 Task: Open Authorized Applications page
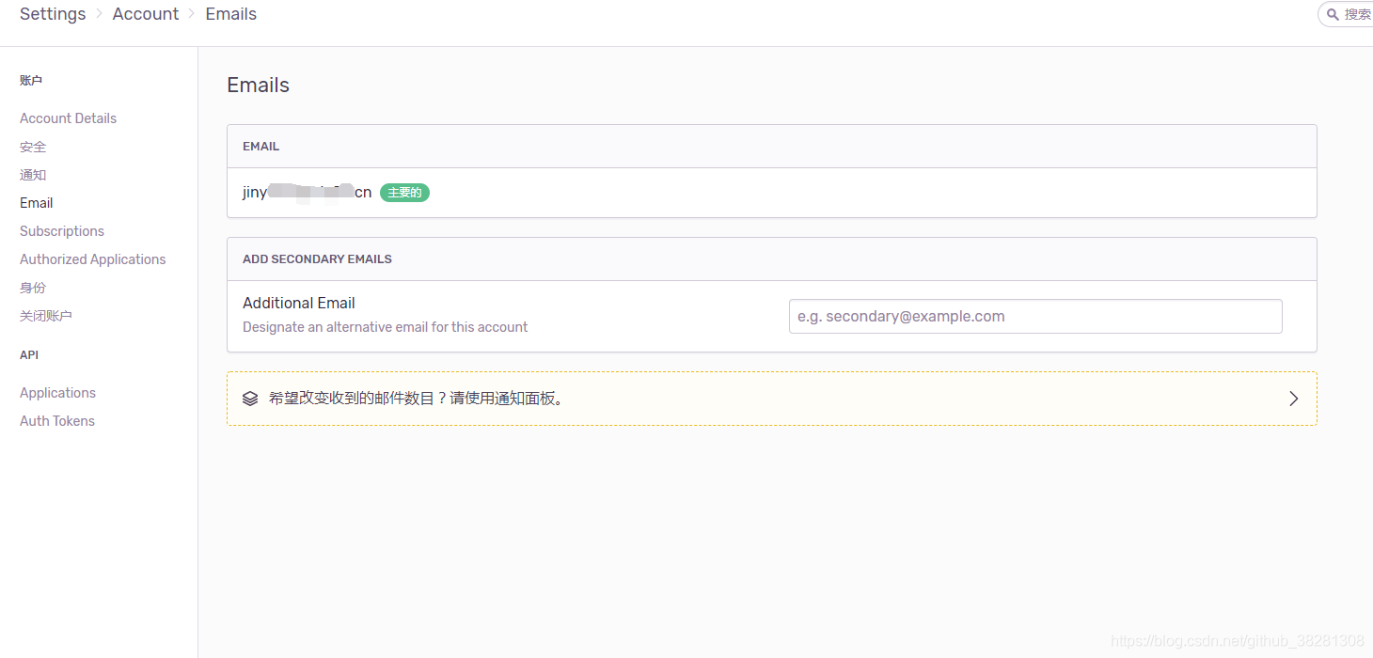[x=93, y=259]
